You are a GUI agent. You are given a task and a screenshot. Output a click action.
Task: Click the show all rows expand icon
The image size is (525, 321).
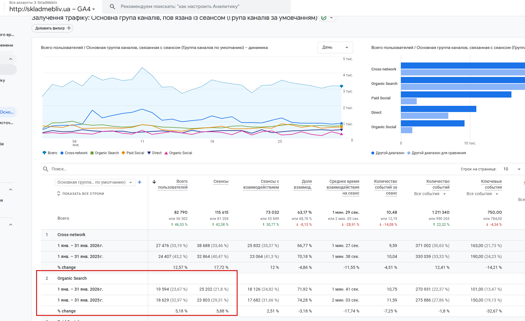click(x=59, y=193)
